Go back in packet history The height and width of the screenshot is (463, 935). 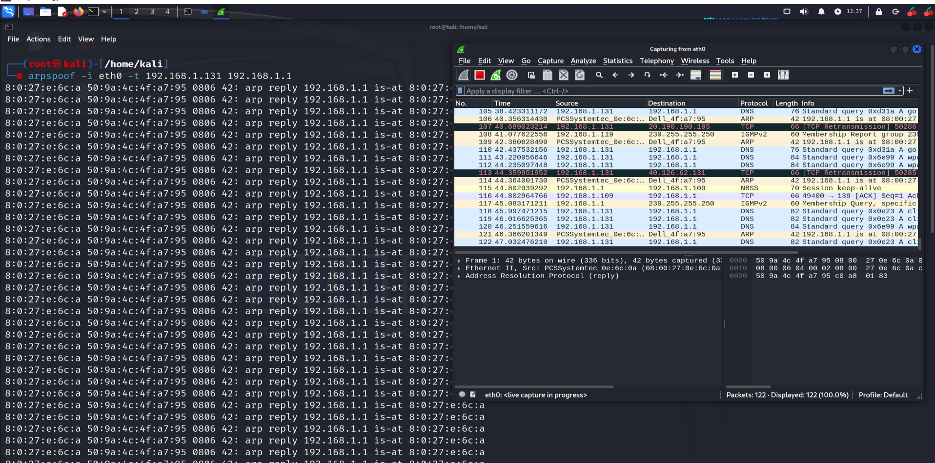(x=615, y=75)
